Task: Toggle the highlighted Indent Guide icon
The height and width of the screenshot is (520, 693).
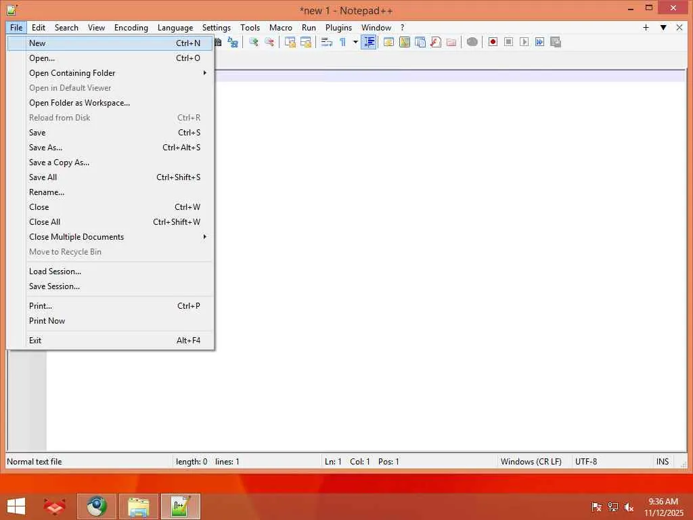Action: (369, 42)
